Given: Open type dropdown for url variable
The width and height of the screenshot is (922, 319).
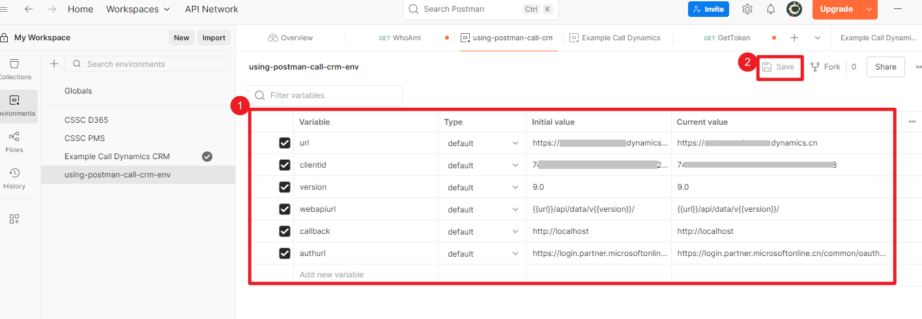Looking at the screenshot, I should click(x=482, y=143).
